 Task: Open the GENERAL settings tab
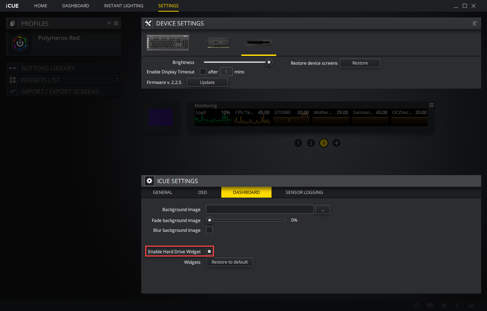162,193
